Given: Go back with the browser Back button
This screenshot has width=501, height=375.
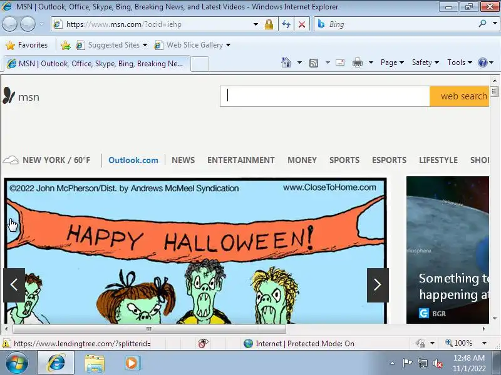Looking at the screenshot, I should [x=9, y=24].
